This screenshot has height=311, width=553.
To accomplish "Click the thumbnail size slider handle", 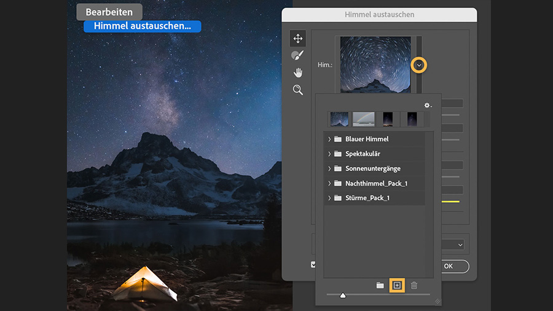I will coord(343,296).
